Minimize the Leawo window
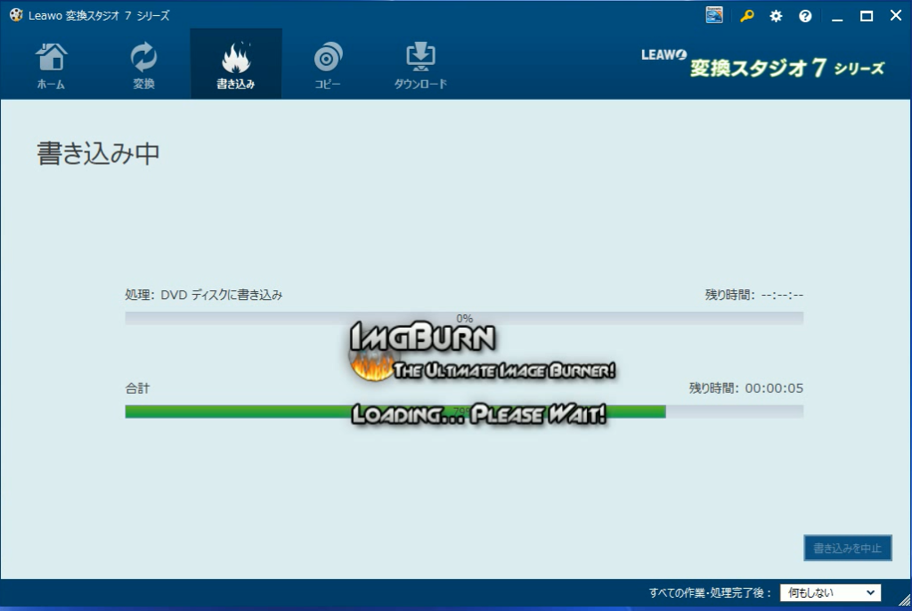This screenshot has width=912, height=611. pyautogui.click(x=836, y=16)
